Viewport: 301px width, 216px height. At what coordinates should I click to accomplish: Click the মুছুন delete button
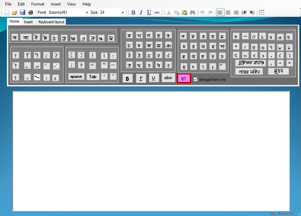tap(279, 71)
